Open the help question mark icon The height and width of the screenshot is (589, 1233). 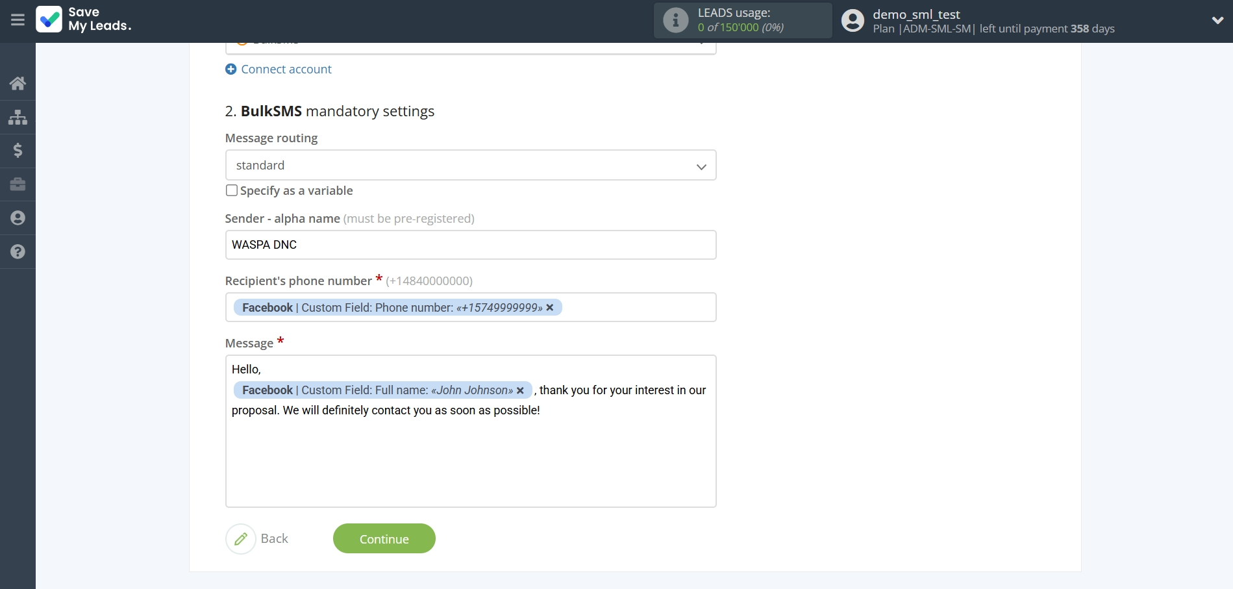point(18,252)
